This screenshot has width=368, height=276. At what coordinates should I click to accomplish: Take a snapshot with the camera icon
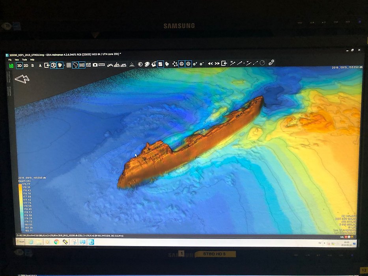click(x=95, y=65)
